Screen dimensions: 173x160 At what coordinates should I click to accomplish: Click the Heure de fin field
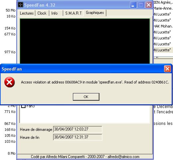click(x=78, y=137)
